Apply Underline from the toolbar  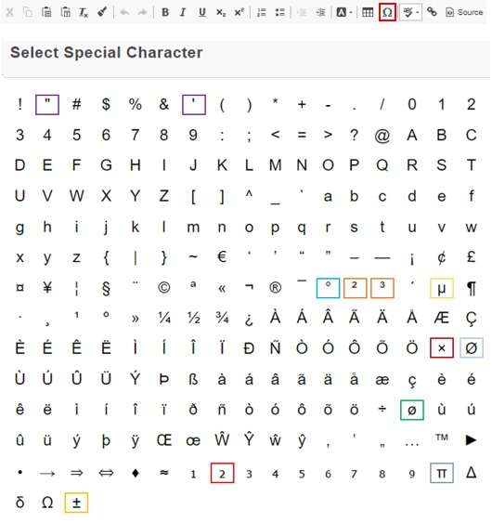click(201, 12)
